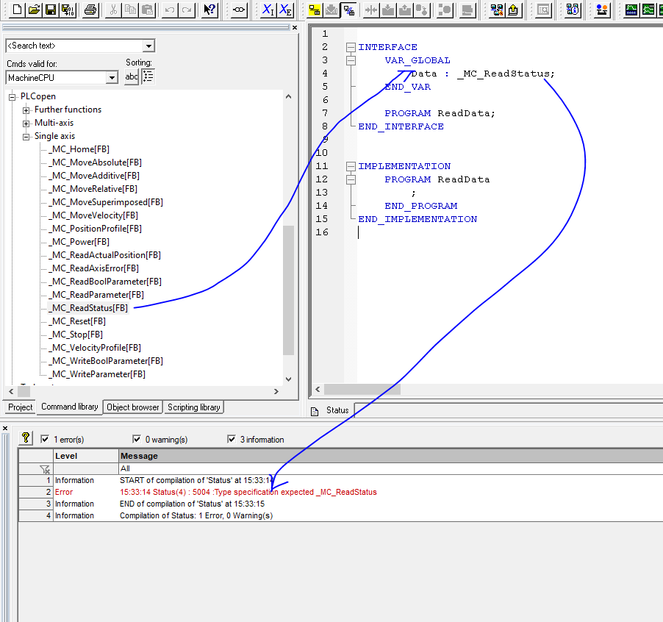Click the Print toolbar icon
Screen dimensions: 663x622
pos(90,10)
